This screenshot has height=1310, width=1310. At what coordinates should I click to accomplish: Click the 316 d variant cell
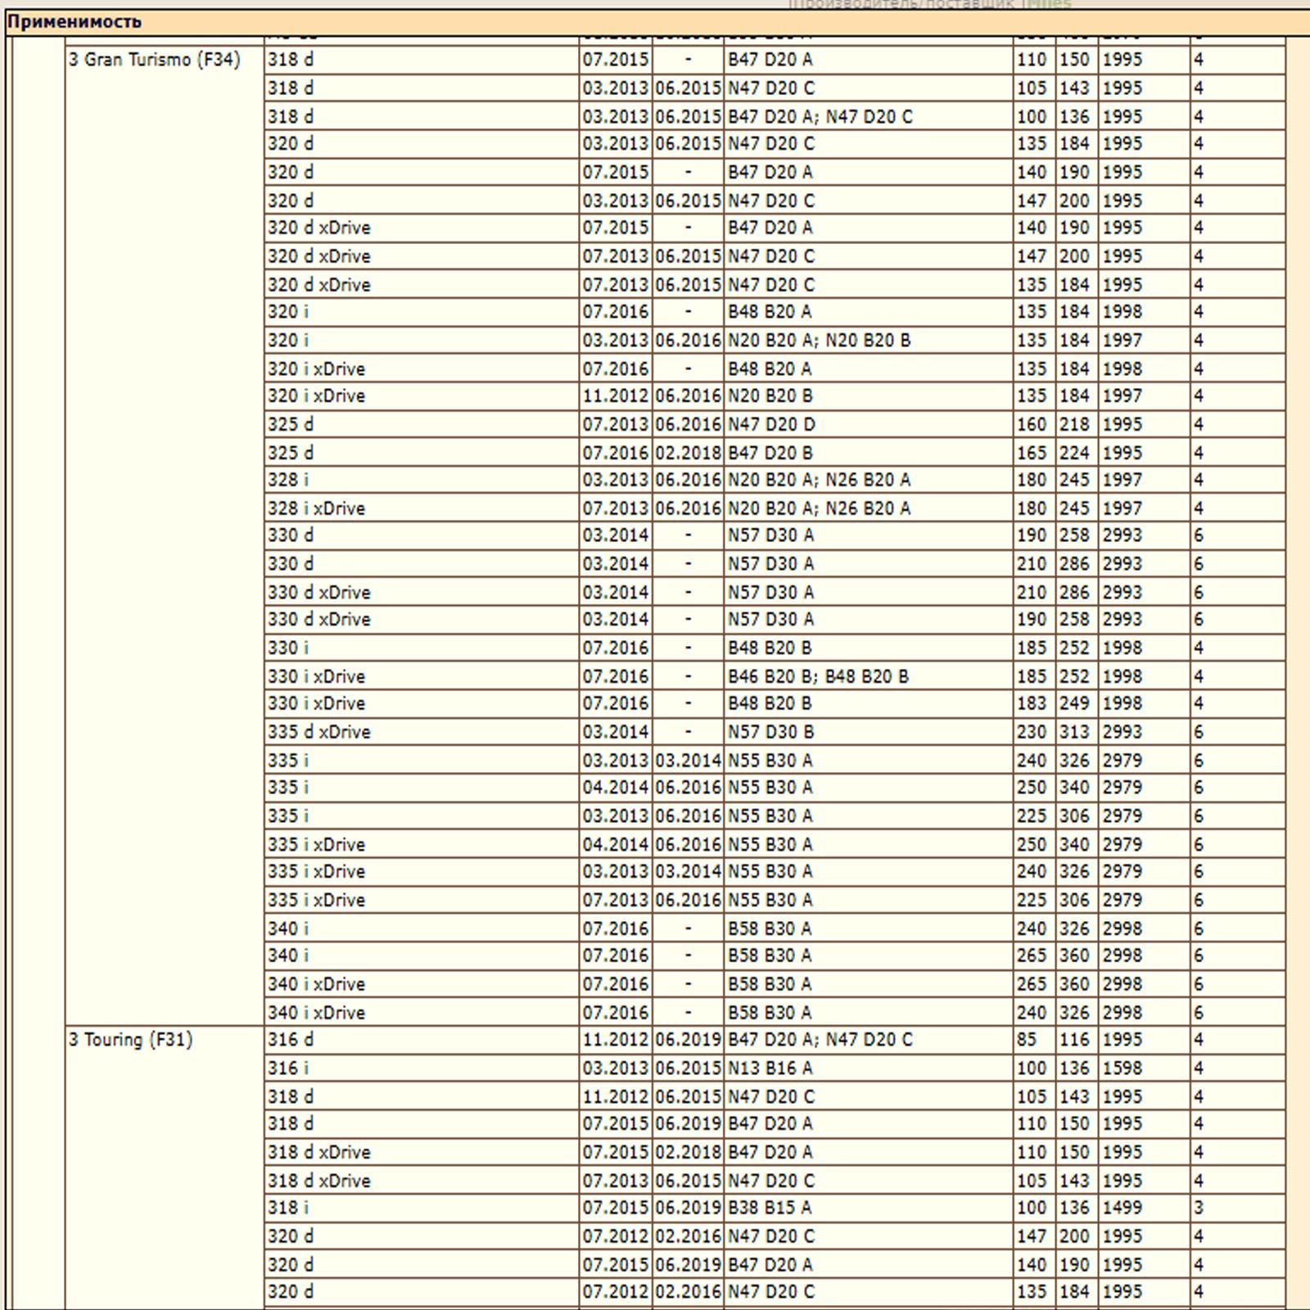click(x=290, y=1040)
